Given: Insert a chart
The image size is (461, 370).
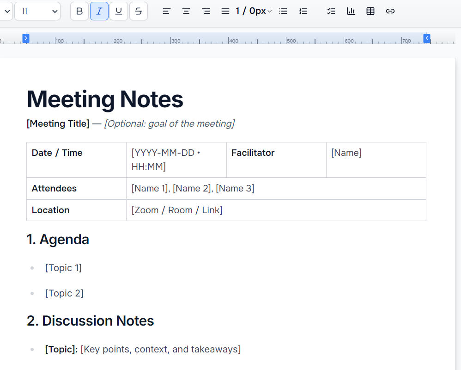Looking at the screenshot, I should (x=351, y=11).
